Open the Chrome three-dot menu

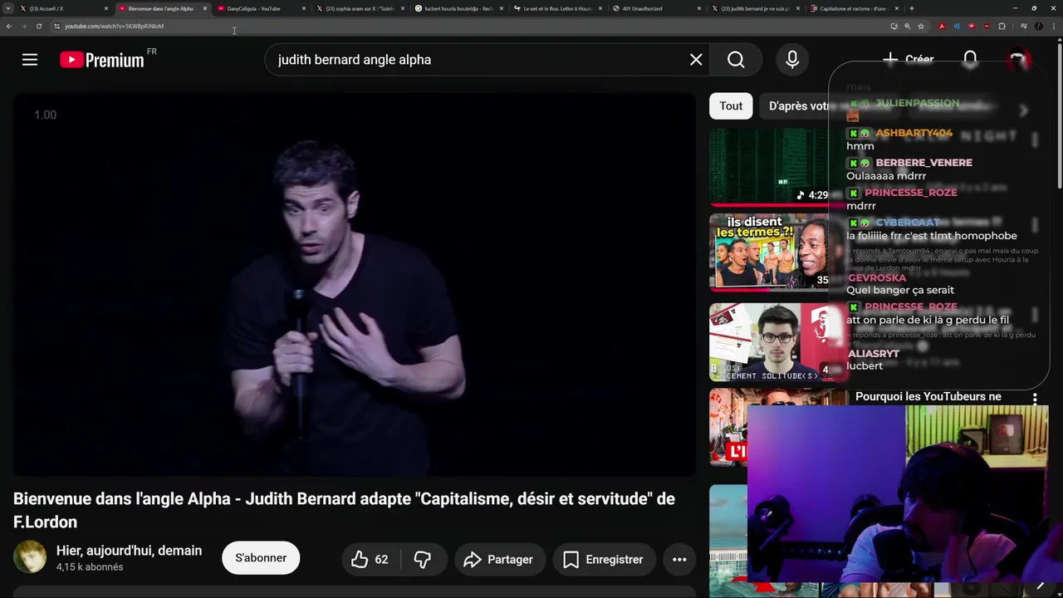pos(1053,26)
